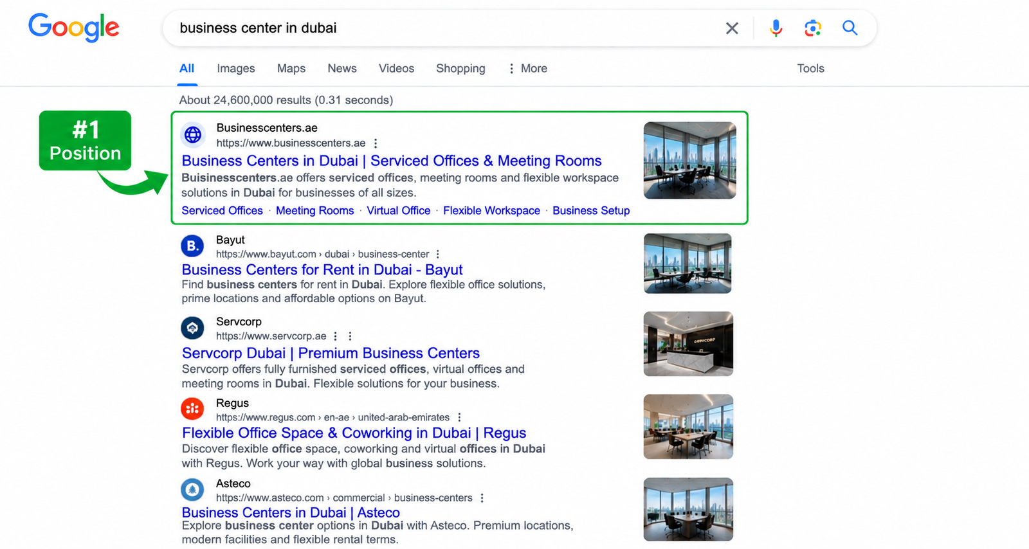Expand the More search categories menu
1029x549 pixels.
click(x=528, y=68)
